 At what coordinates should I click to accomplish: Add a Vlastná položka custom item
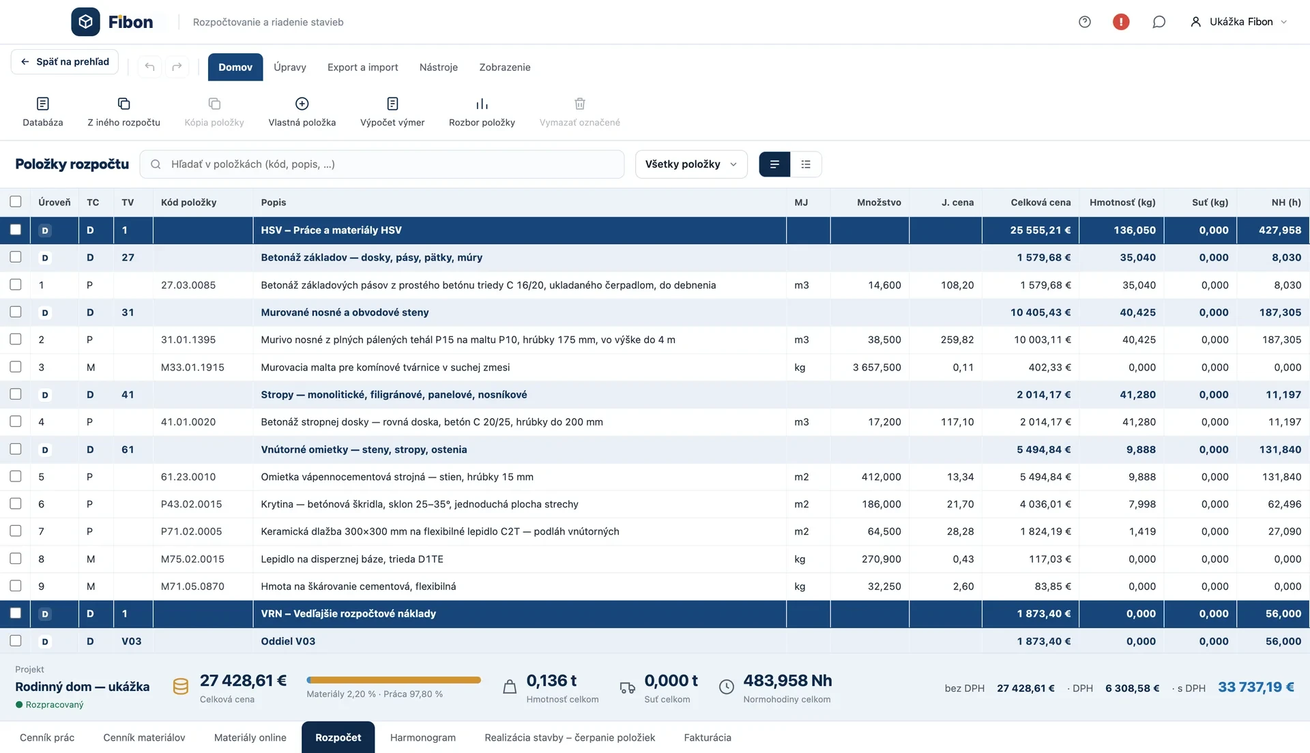(x=302, y=111)
